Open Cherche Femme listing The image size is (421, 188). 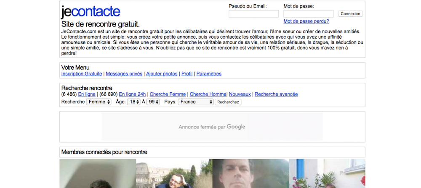pyautogui.click(x=168, y=94)
